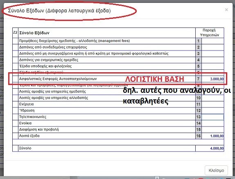Select the Ενέργεια amount field, row 11
The width and height of the screenshot is (235, 179).
212,104
